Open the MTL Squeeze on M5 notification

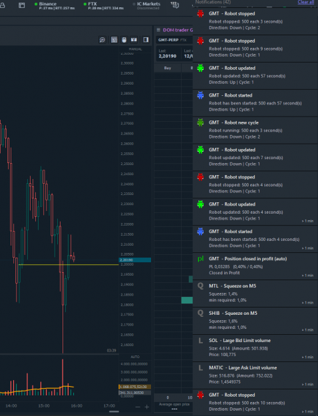click(x=255, y=293)
